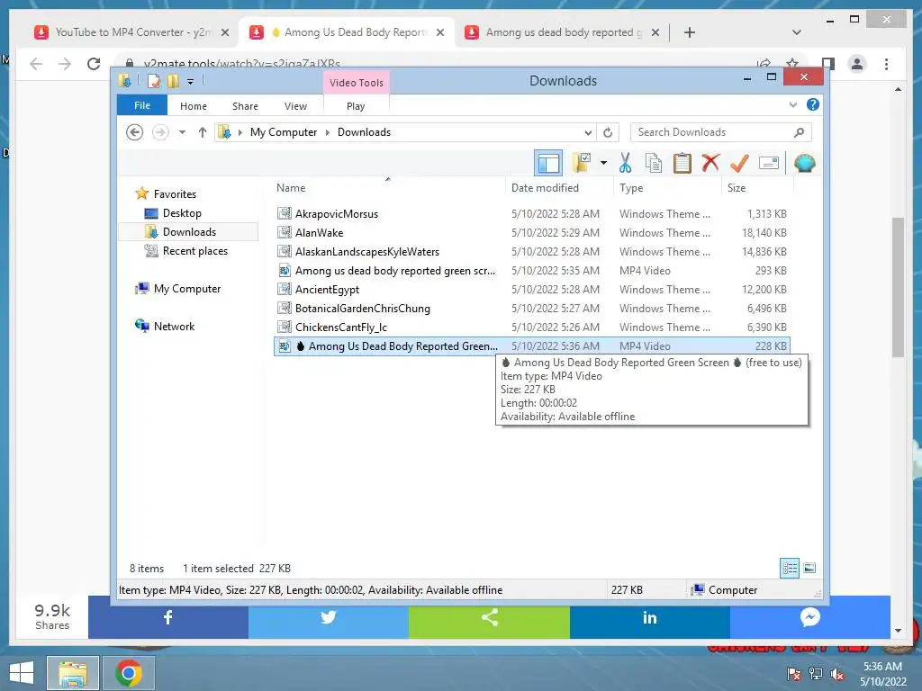
Task: Sort by Date modified column header
Action: click(559, 188)
